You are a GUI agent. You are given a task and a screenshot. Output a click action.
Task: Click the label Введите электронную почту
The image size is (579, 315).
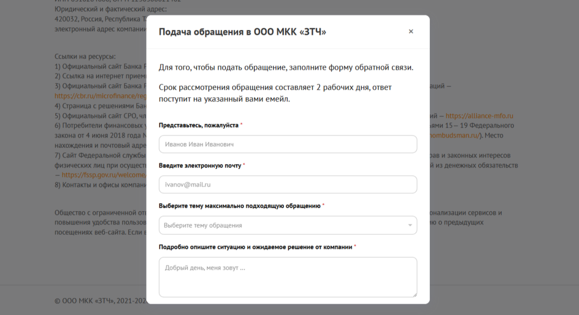pyautogui.click(x=200, y=165)
